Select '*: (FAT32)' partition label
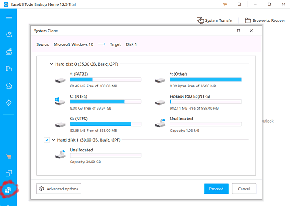This screenshot has height=206, width=290. [x=79, y=74]
